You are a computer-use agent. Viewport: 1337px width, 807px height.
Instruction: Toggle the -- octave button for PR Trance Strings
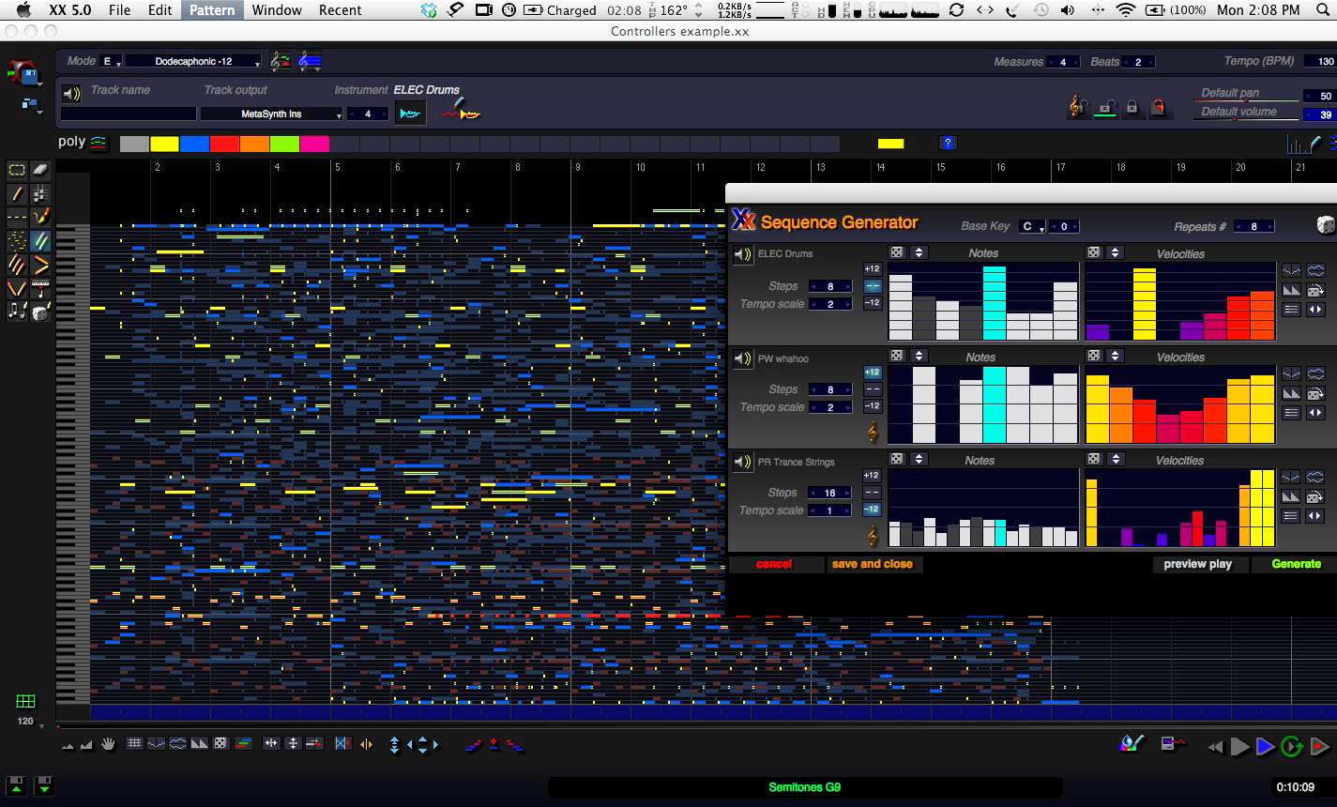pyautogui.click(x=872, y=493)
